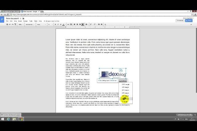The height and width of the screenshot is (131, 197).
Task: Collapse the toolbar with the chevron icon
Action: pyautogui.click(x=191, y=24)
